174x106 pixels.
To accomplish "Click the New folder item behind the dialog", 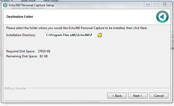I will tap(51, 1).
